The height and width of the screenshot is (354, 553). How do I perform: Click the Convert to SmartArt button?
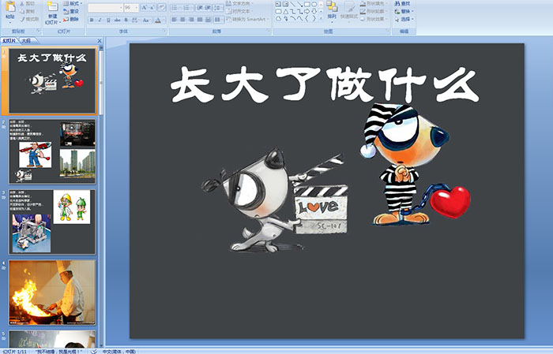[250, 20]
